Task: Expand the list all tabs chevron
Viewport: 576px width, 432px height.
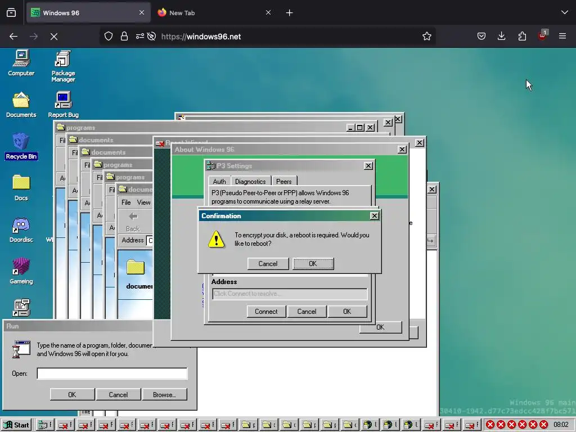Action: pos(565,13)
